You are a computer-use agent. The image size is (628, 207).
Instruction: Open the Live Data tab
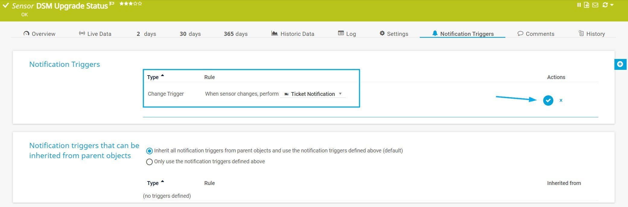95,34
